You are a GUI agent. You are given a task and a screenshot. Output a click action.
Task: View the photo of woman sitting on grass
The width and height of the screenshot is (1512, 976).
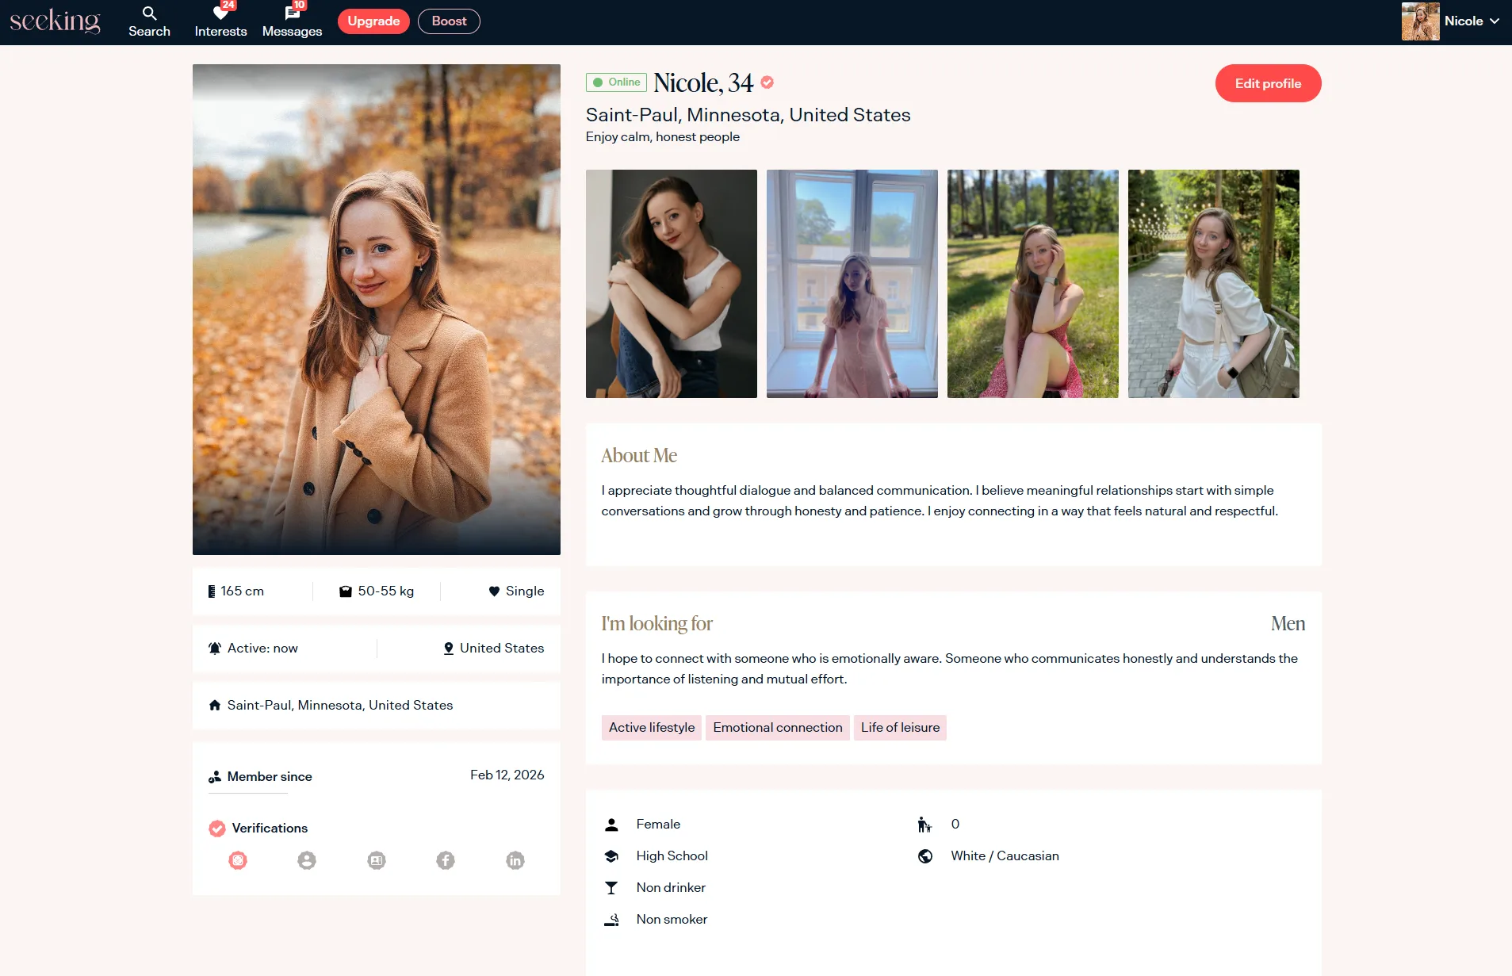[1033, 284]
